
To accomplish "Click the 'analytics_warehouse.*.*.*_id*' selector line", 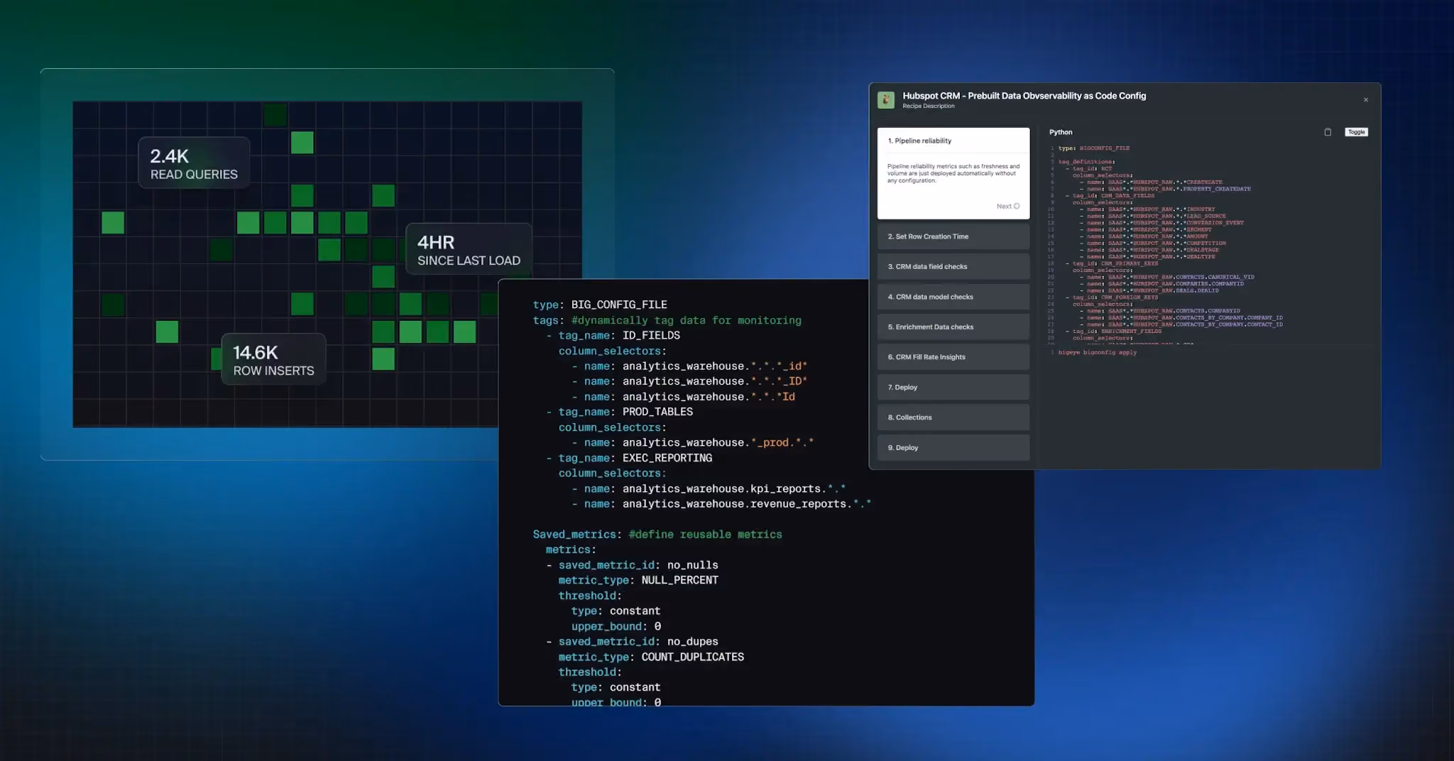I will point(689,366).
